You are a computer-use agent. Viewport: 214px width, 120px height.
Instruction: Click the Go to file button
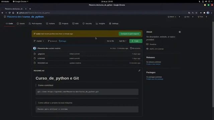pyautogui.click(x=110, y=41)
